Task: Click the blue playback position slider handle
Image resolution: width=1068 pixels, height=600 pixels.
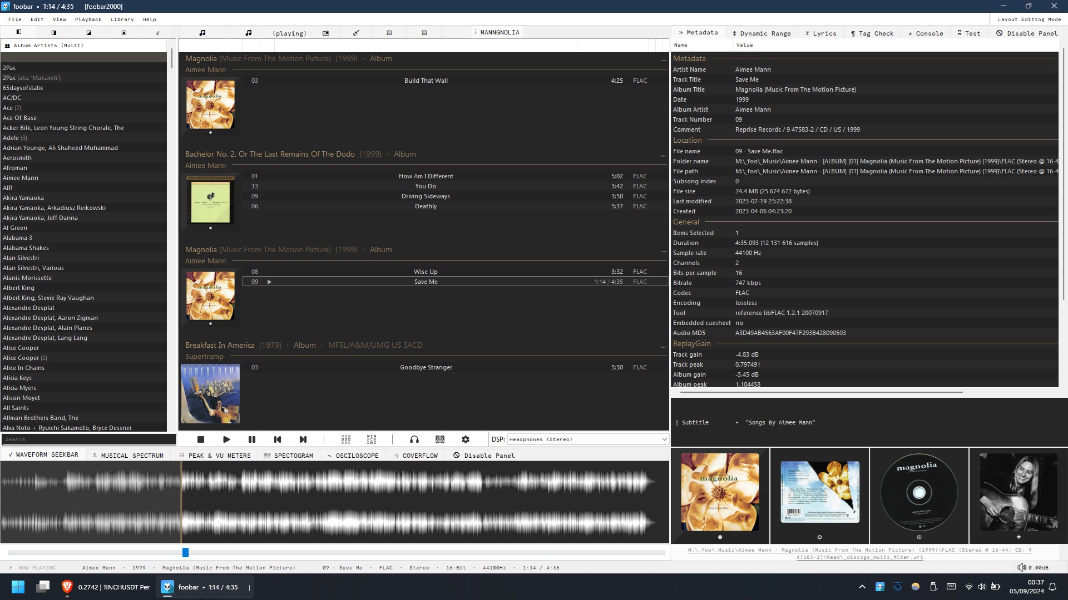Action: point(185,552)
